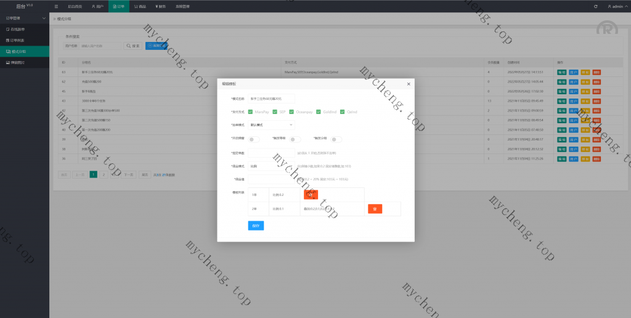Click the 指定单数 input field

[x=271, y=153]
